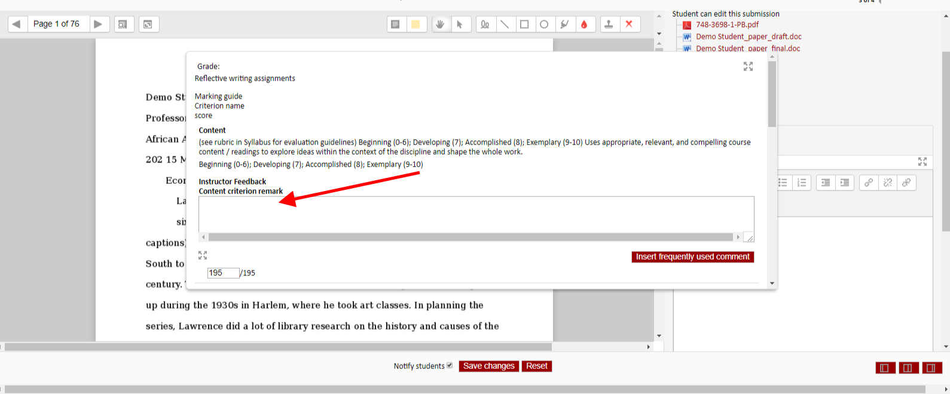950x394 pixels.
Task: Select the hand drag tool
Action: (440, 24)
